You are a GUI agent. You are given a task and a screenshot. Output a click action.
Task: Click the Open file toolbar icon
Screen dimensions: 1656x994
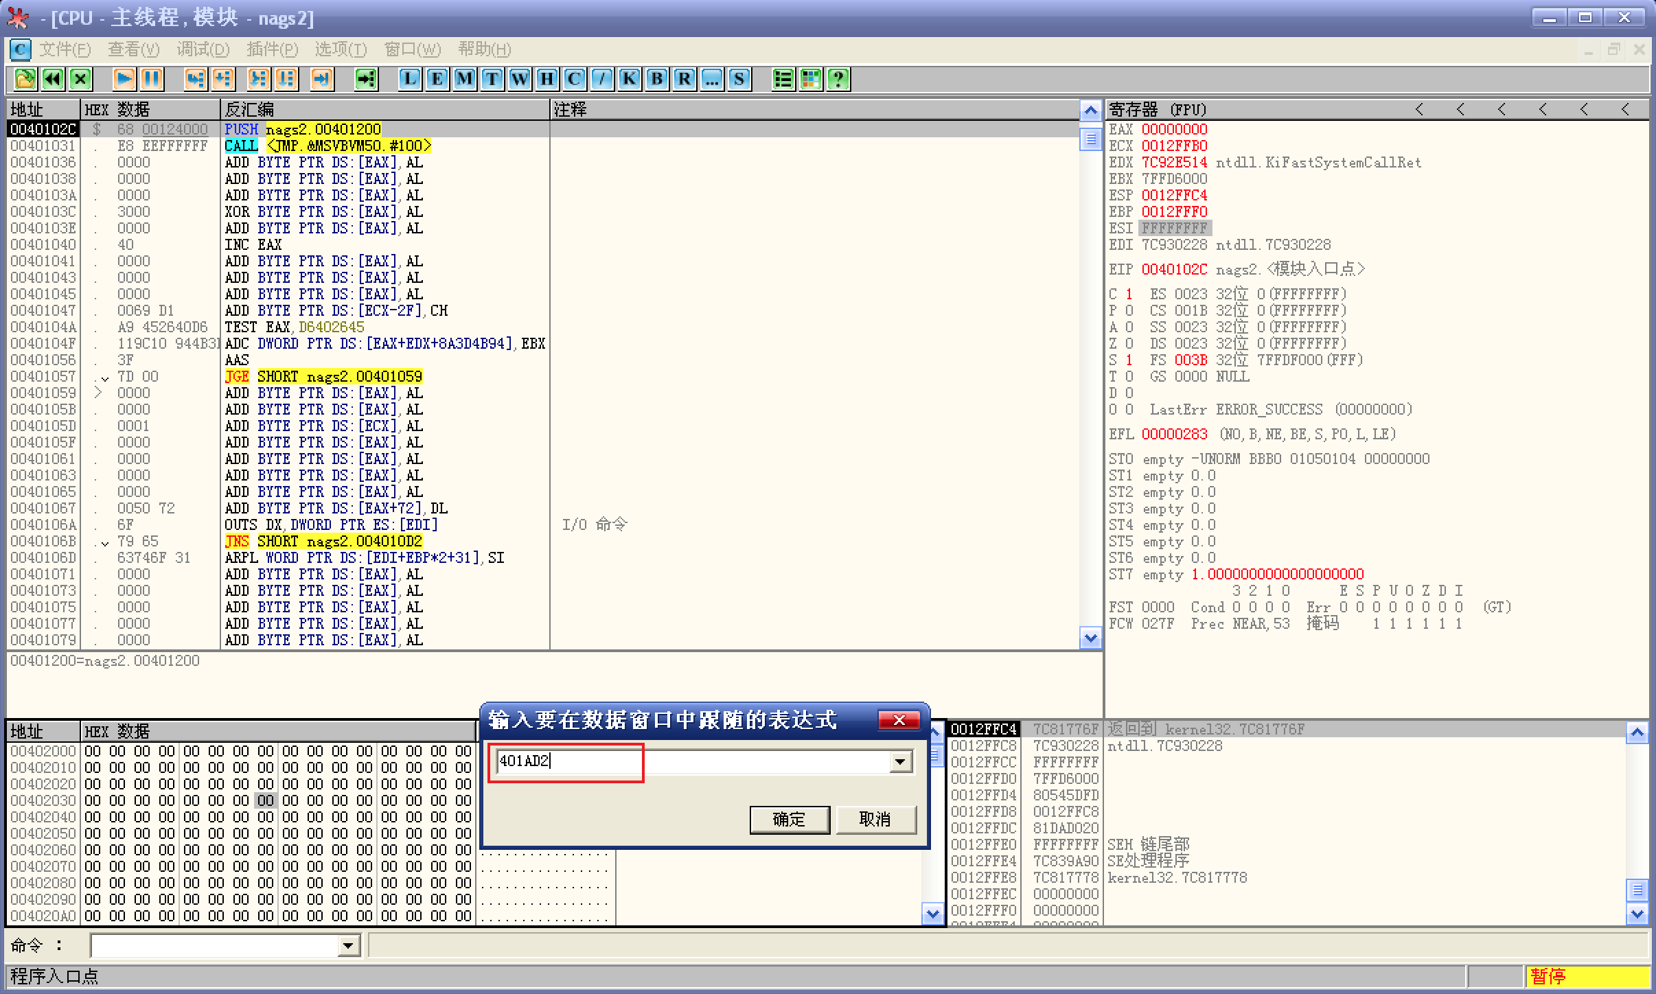tap(25, 79)
